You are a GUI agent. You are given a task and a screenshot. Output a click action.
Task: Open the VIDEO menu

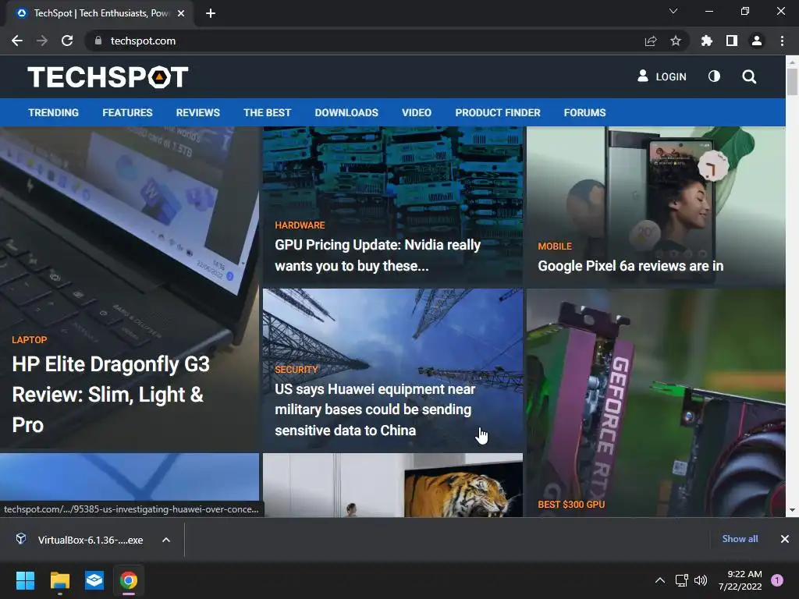[x=417, y=112]
